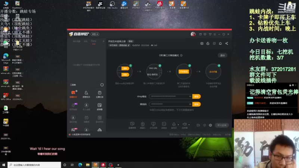The height and width of the screenshot is (168, 299).
Task: Switch to the first scene tab
Action: click(x=77, y=41)
